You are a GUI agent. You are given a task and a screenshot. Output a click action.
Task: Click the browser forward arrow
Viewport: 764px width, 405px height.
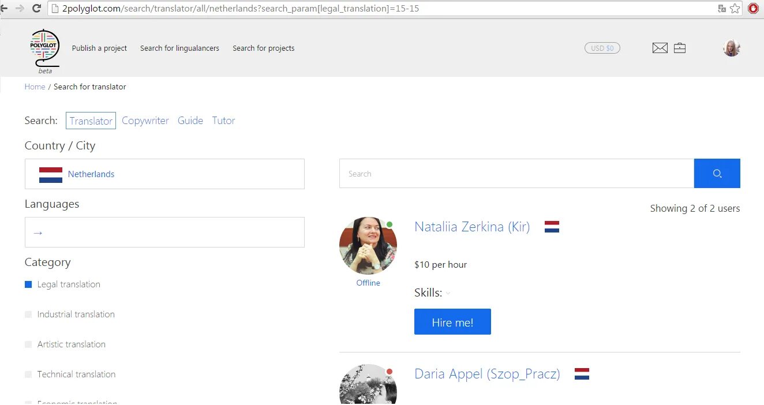20,8
